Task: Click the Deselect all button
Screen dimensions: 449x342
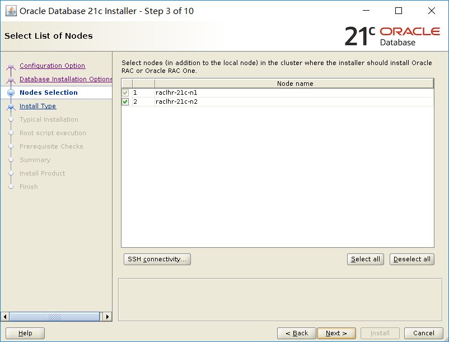Action: (x=412, y=259)
